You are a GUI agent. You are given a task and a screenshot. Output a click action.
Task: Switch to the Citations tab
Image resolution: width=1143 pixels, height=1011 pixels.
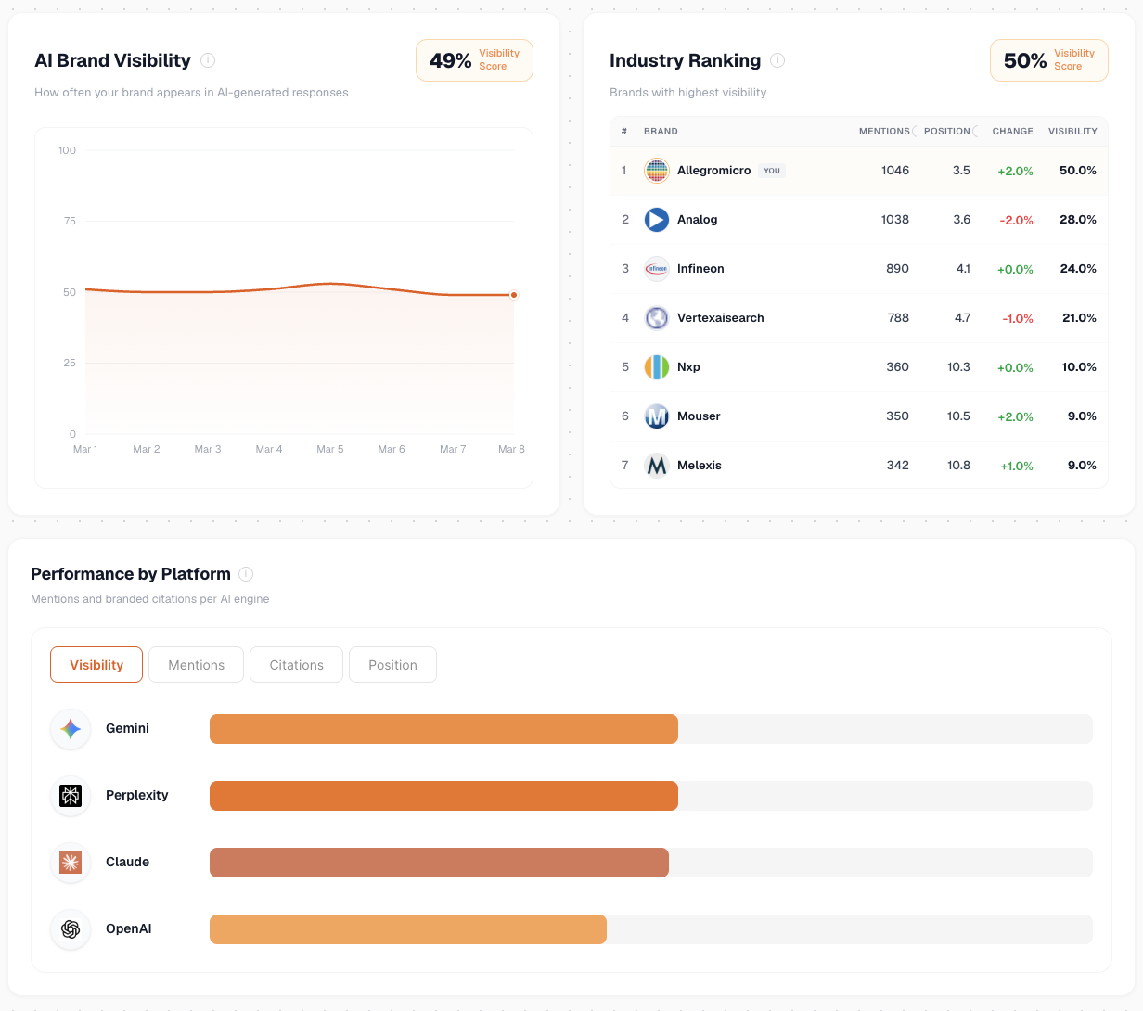click(x=296, y=664)
